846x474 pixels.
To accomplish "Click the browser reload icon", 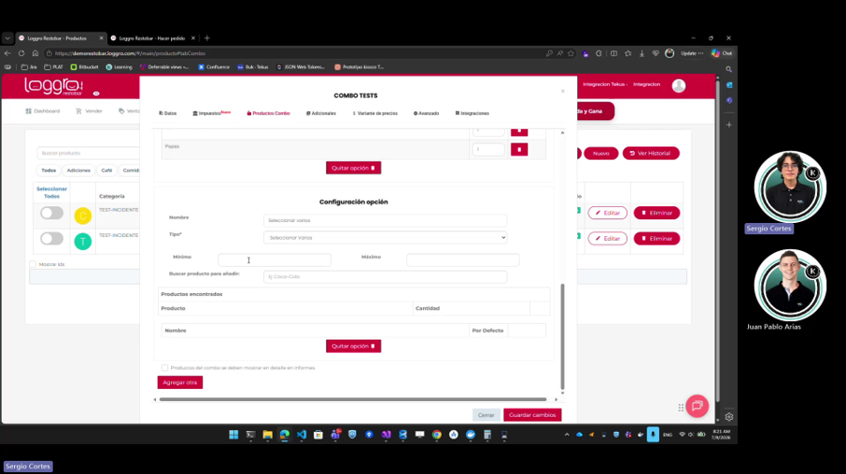I will [x=21, y=53].
